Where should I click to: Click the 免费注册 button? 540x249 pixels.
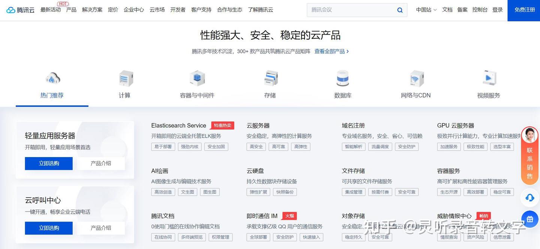524,10
